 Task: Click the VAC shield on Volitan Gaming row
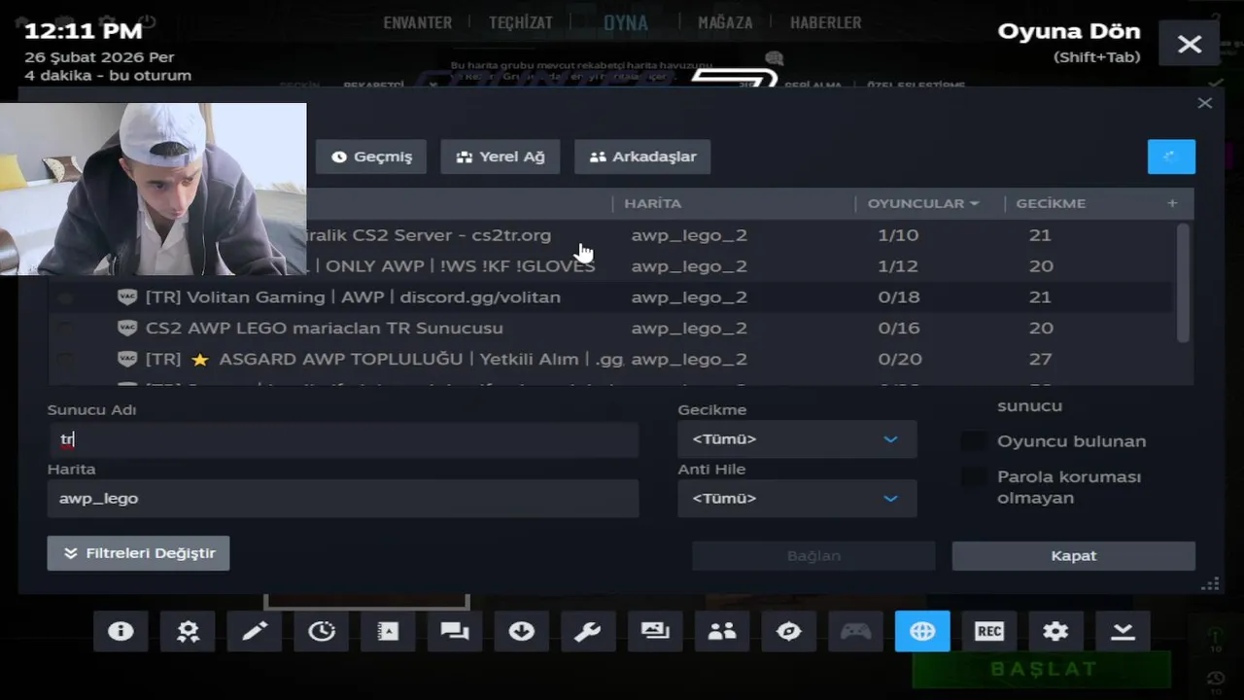coord(127,297)
